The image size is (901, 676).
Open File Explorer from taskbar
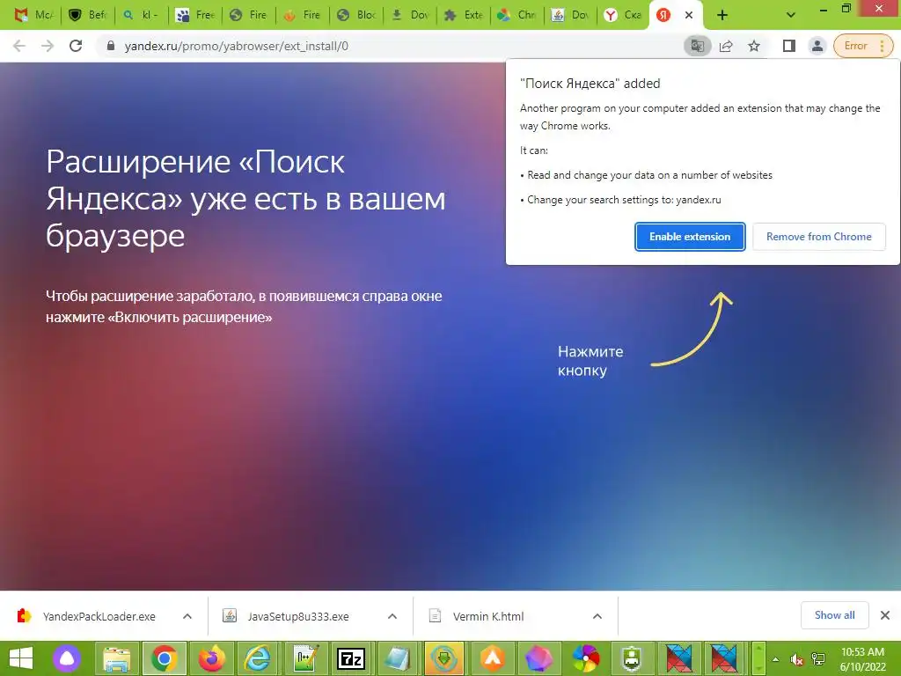[x=117, y=658]
